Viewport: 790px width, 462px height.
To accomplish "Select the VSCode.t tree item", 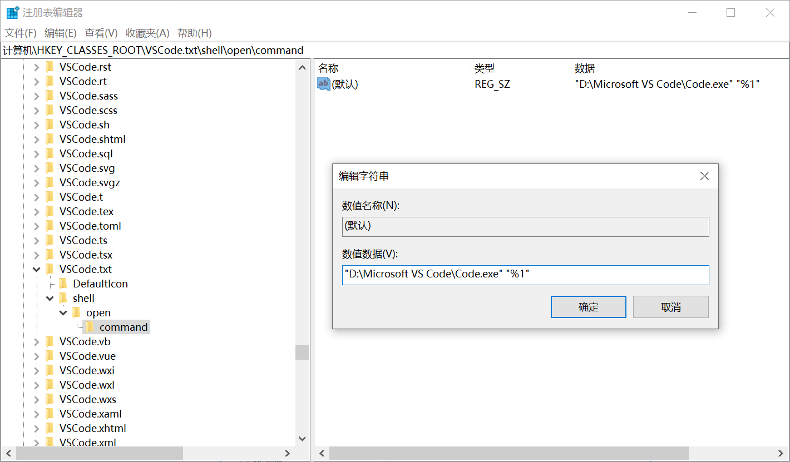I will pos(81,197).
